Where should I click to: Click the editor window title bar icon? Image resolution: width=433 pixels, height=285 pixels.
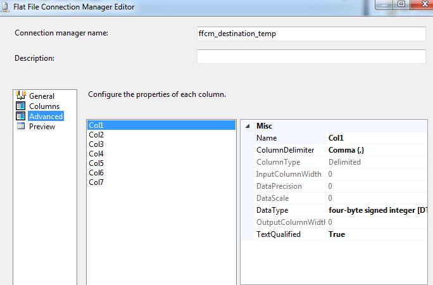[6, 6]
